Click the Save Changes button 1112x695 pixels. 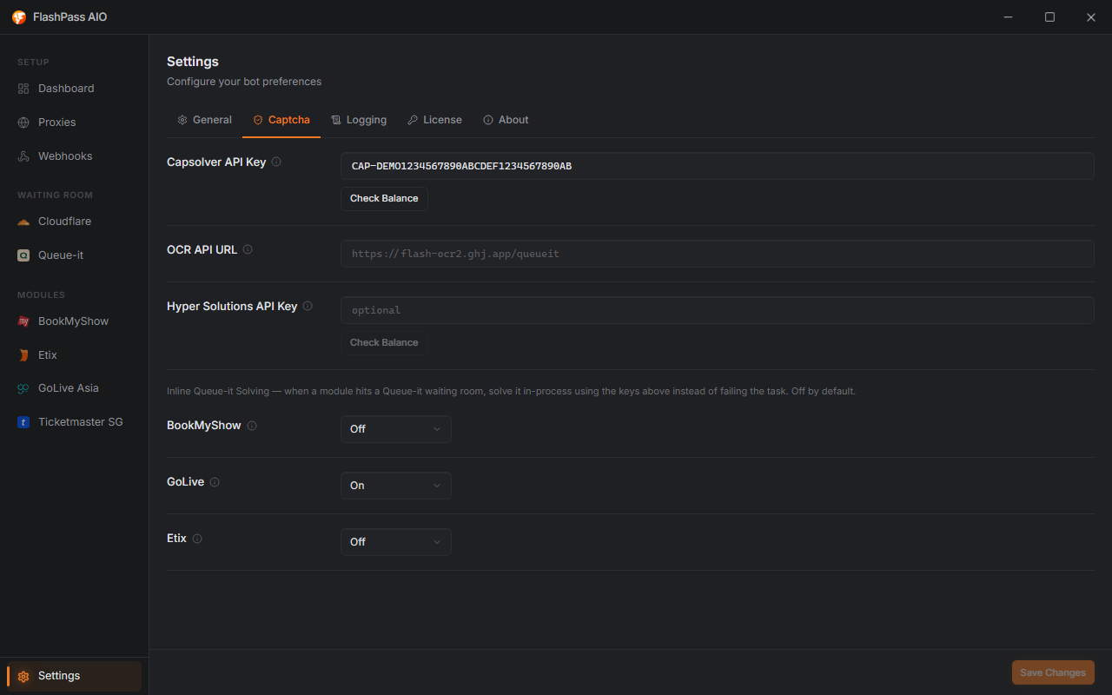(1053, 672)
